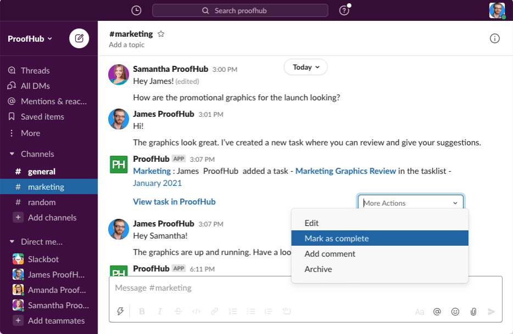Click in the Search proofhub field
This screenshot has width=513, height=334.
[240, 10]
